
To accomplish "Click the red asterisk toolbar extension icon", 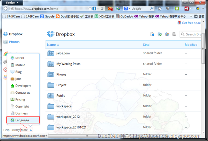I will [x=187, y=9].
